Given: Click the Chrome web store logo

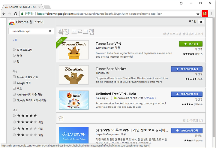Looking at the screenshot, I should (12, 22).
